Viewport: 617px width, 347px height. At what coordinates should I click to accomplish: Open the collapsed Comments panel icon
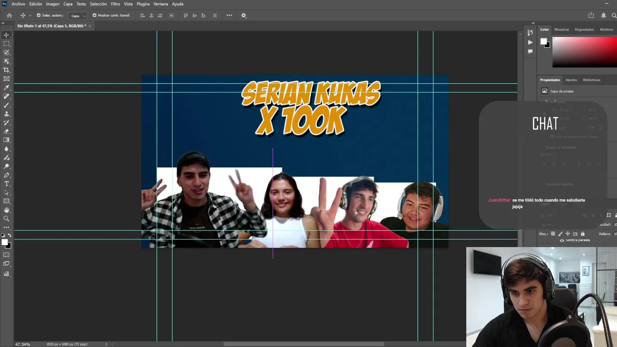pyautogui.click(x=530, y=52)
